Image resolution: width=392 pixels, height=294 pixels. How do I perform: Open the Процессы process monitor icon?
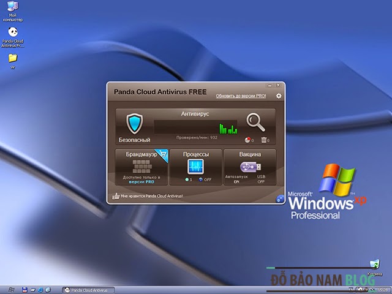point(195,167)
